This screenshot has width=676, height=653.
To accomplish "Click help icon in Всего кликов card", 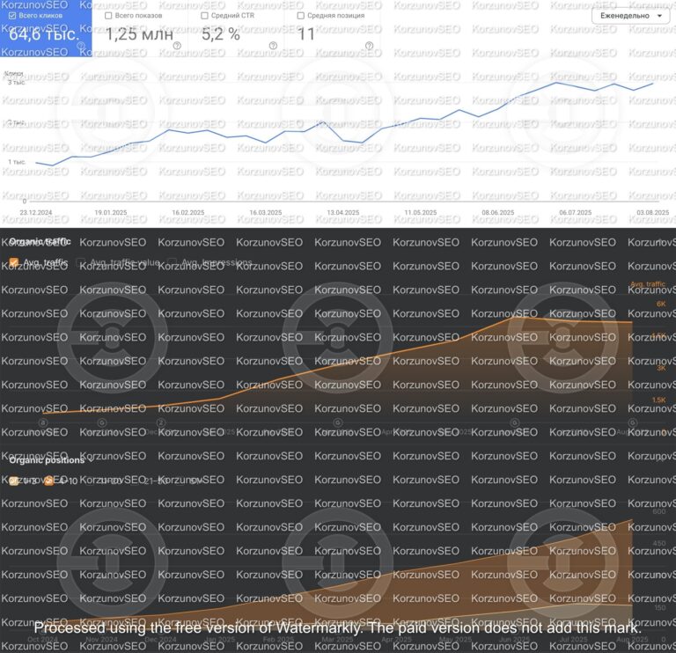I will (81, 46).
